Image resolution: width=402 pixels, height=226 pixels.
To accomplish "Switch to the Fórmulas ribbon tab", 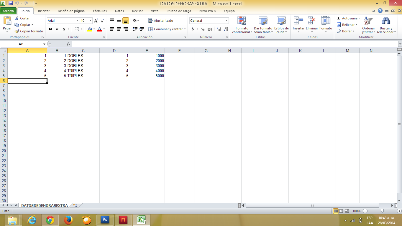I will coord(100,11).
